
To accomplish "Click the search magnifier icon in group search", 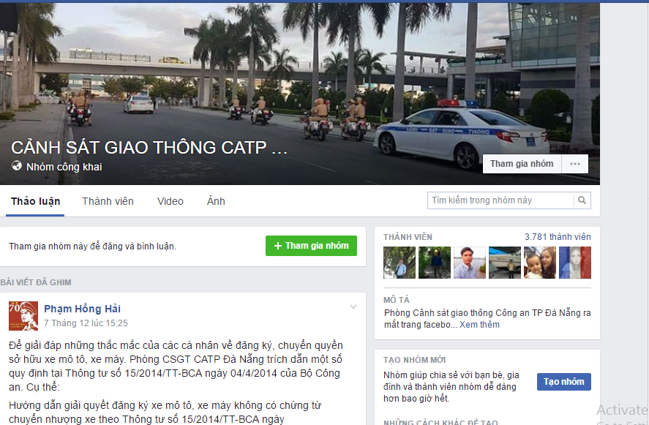I will click(x=582, y=200).
